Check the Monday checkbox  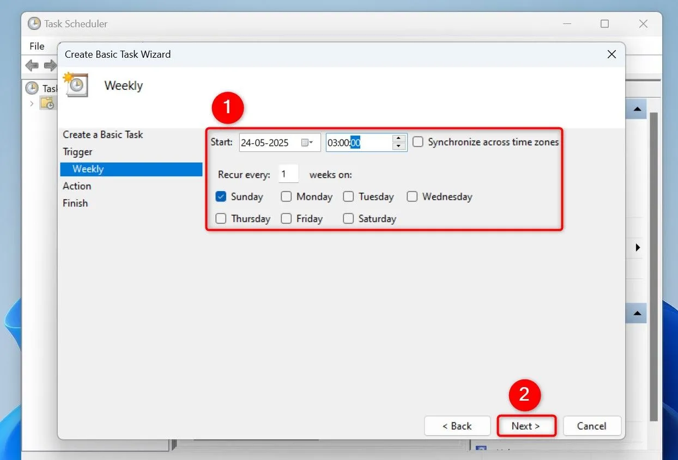[286, 197]
